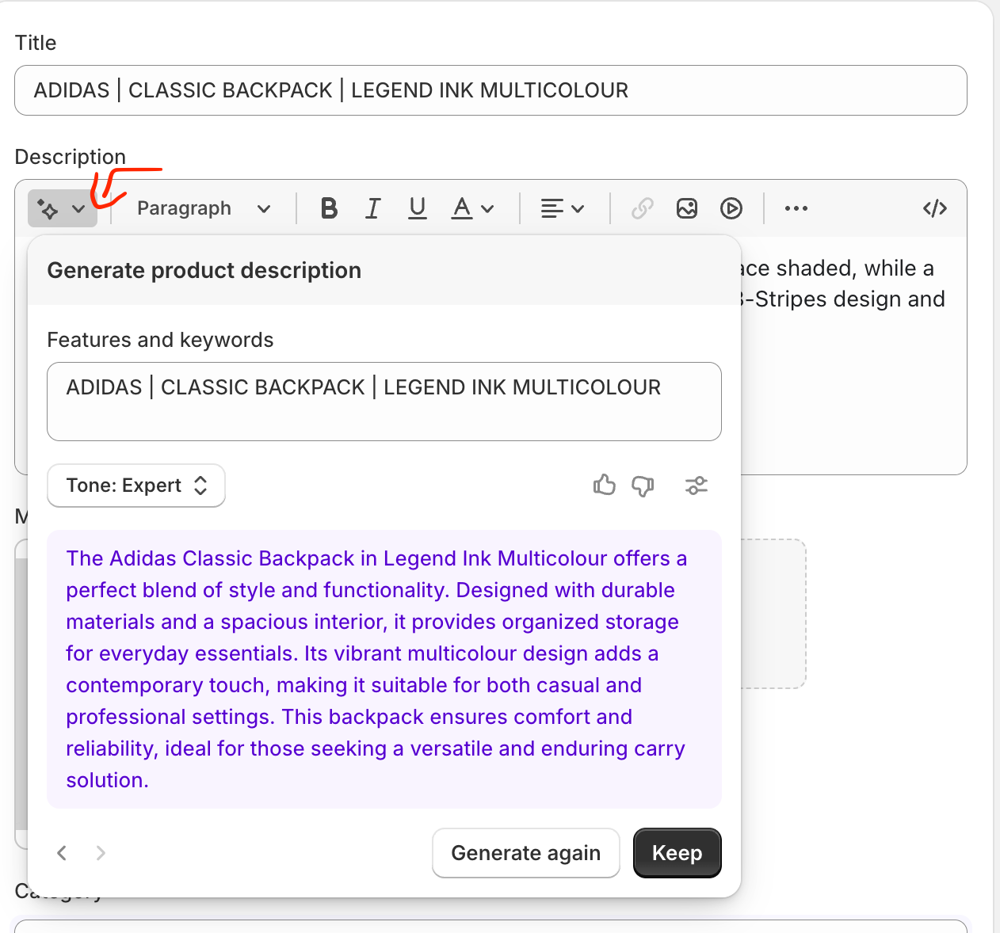Go to previous generated suggestion
The image size is (1000, 933).
[x=62, y=853]
